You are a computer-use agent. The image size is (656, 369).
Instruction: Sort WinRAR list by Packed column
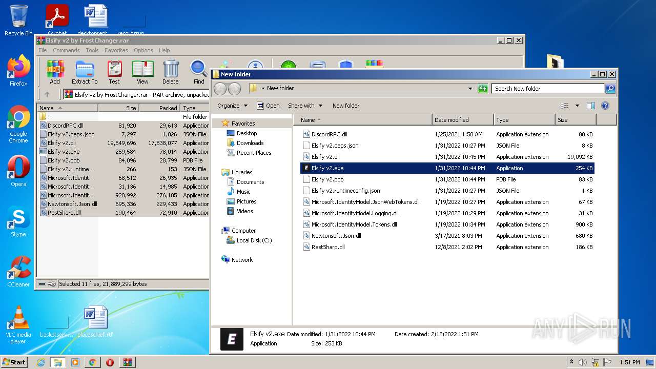159,108
